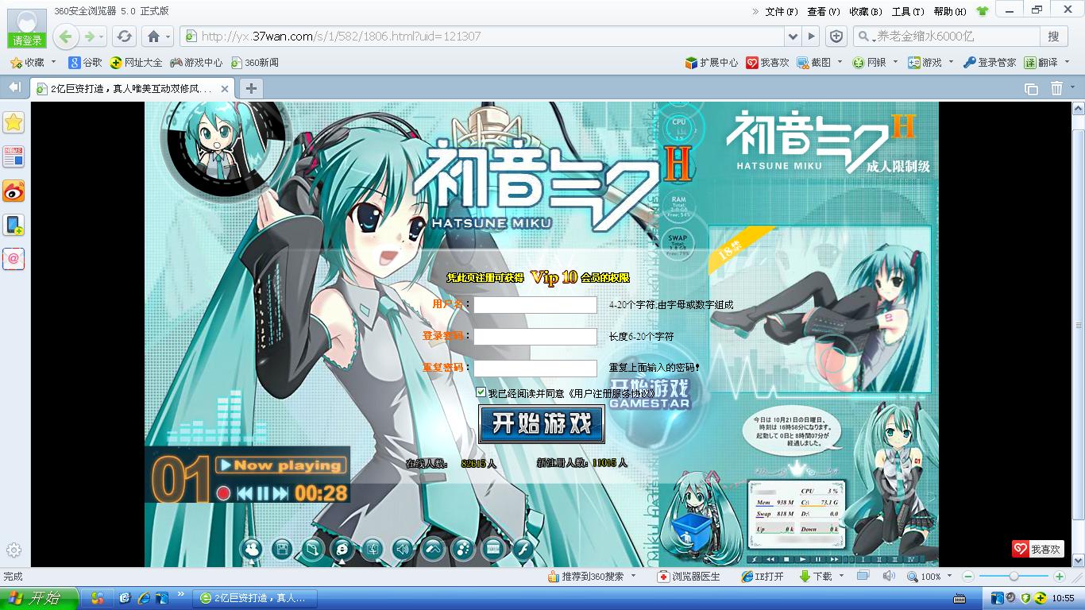Expand the 收藏 favorites dropdown arrow
1085x610 pixels.
click(53, 62)
